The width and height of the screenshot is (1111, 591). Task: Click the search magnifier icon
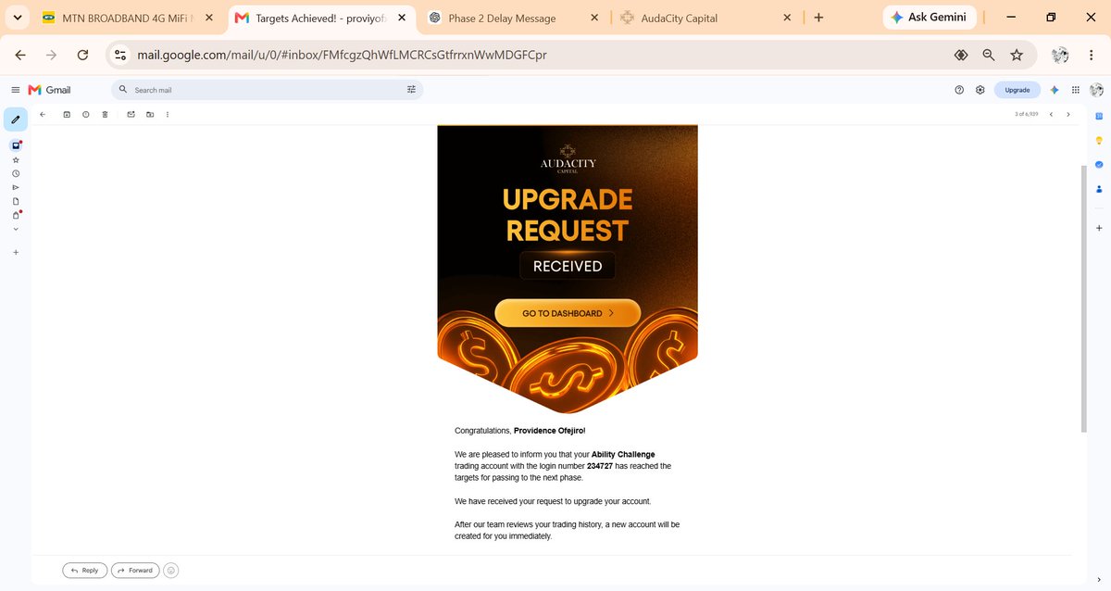[123, 90]
